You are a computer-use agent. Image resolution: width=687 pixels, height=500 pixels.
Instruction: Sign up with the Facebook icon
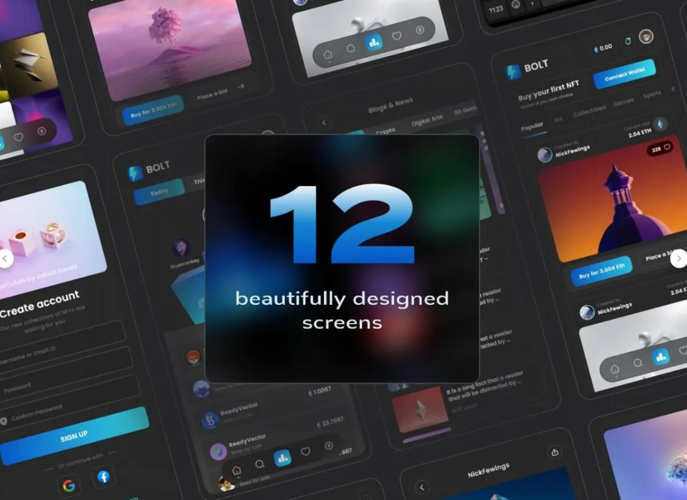click(103, 477)
